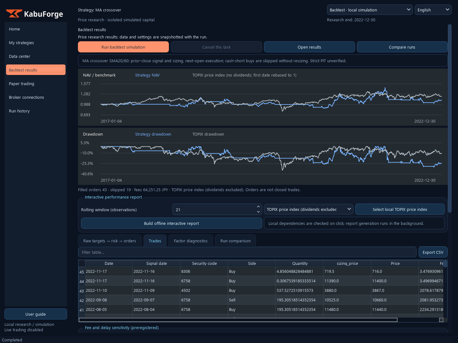Open the English language dropdown

click(433, 10)
